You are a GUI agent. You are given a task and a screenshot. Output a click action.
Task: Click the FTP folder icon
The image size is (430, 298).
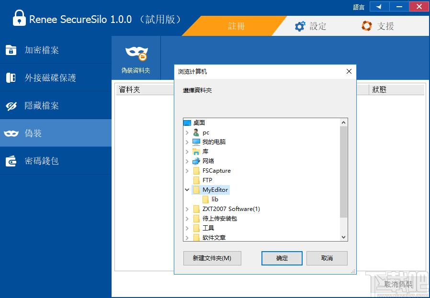196,180
